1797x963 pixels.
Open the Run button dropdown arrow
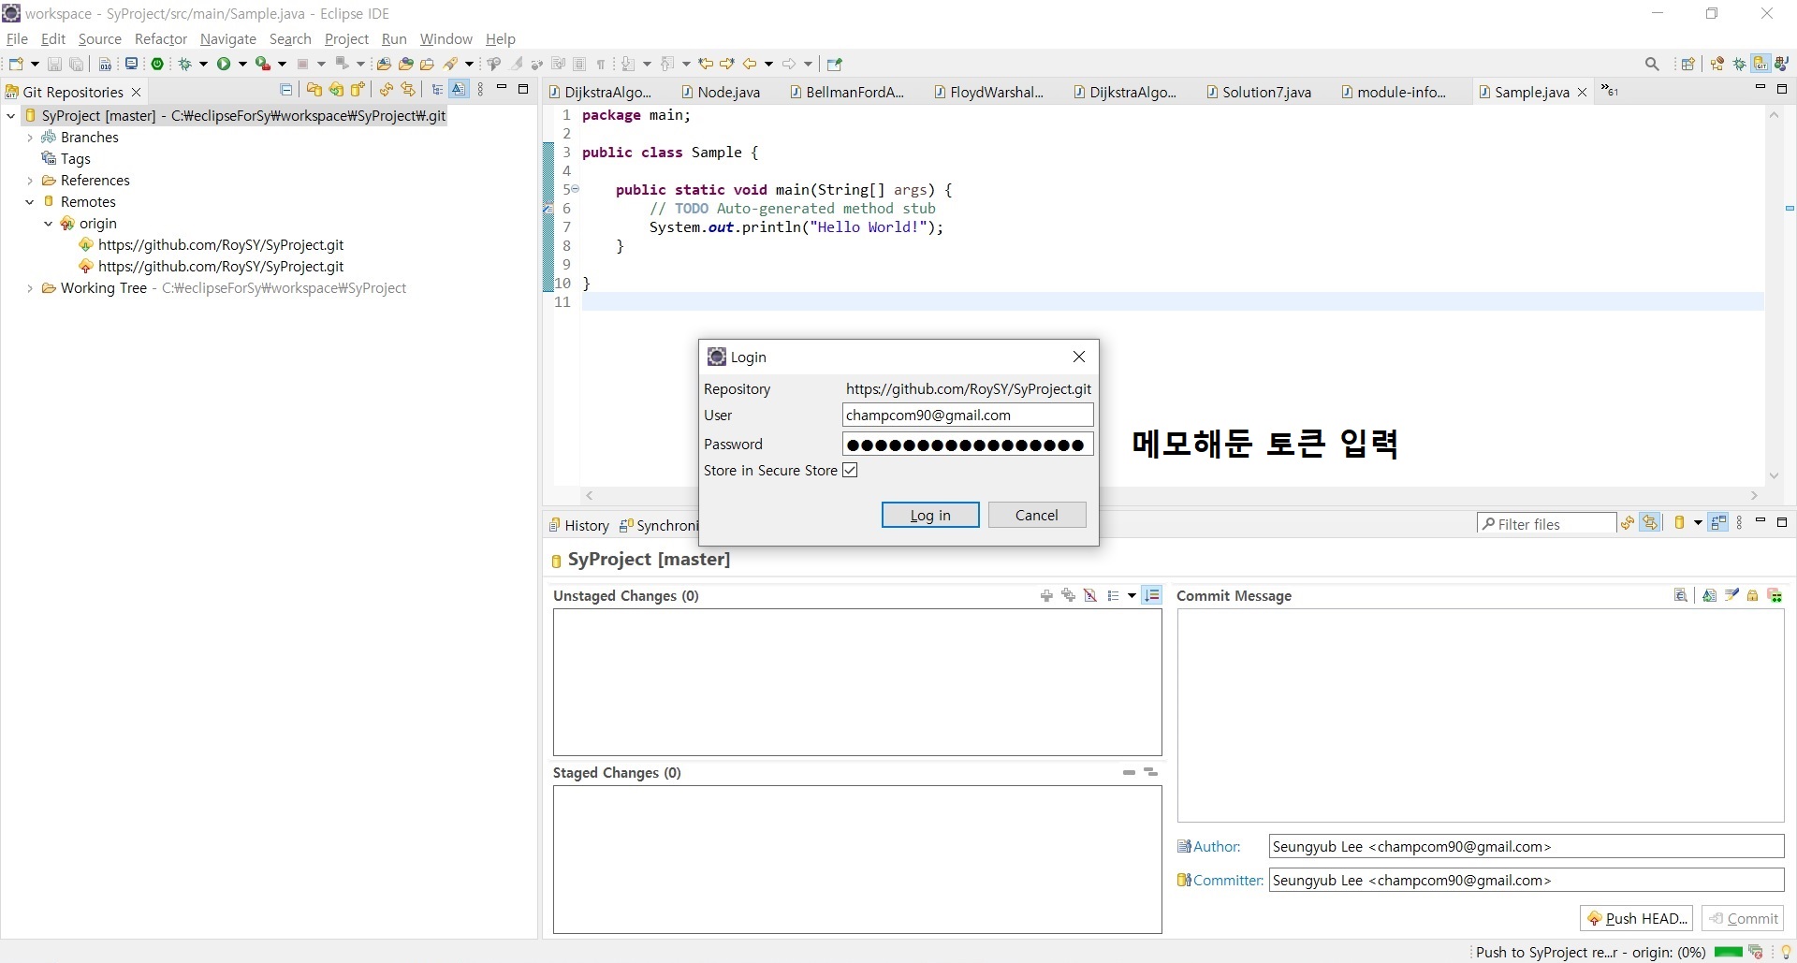click(x=242, y=64)
